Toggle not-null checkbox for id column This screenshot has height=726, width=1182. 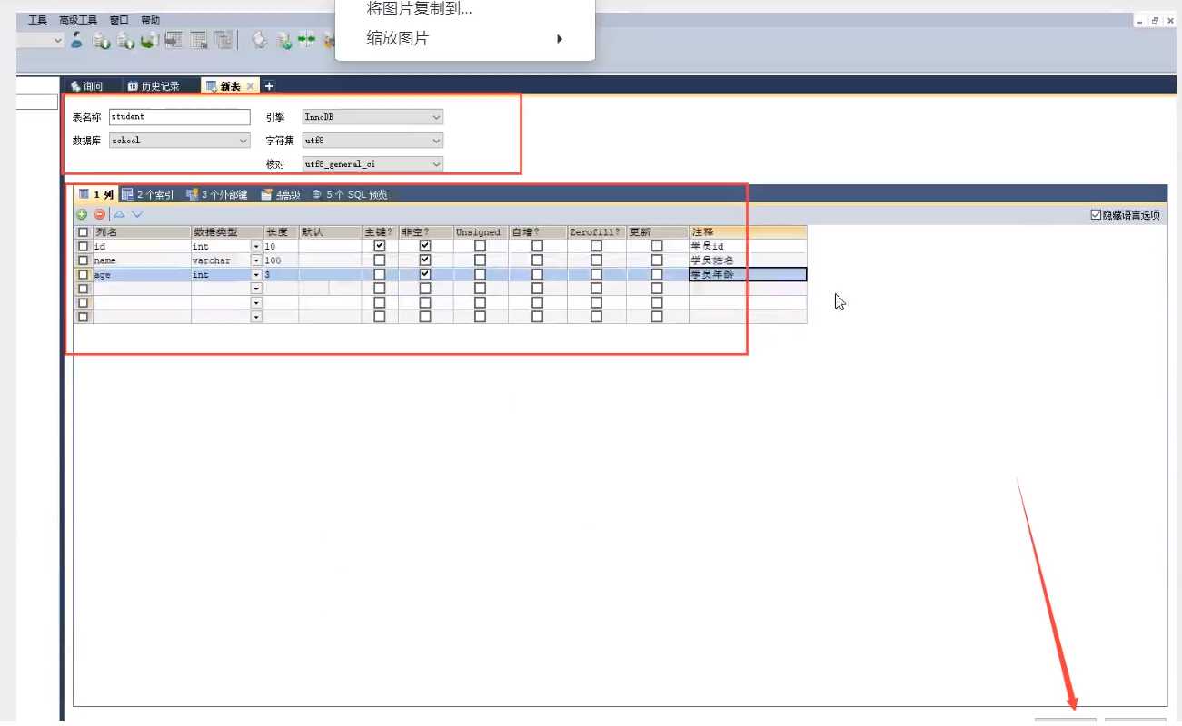point(425,246)
